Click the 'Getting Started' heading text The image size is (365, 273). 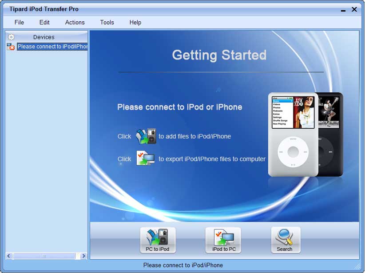click(x=219, y=55)
